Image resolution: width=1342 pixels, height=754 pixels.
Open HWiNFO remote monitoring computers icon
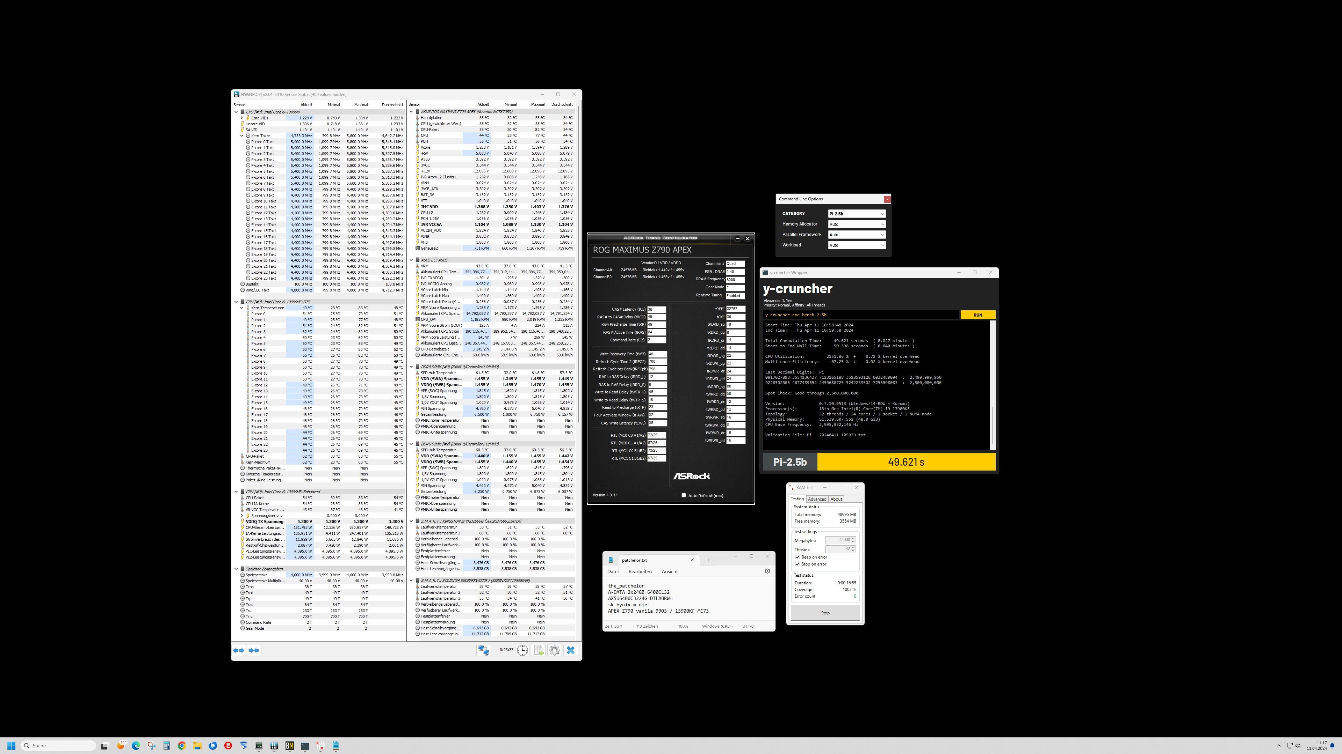483,650
